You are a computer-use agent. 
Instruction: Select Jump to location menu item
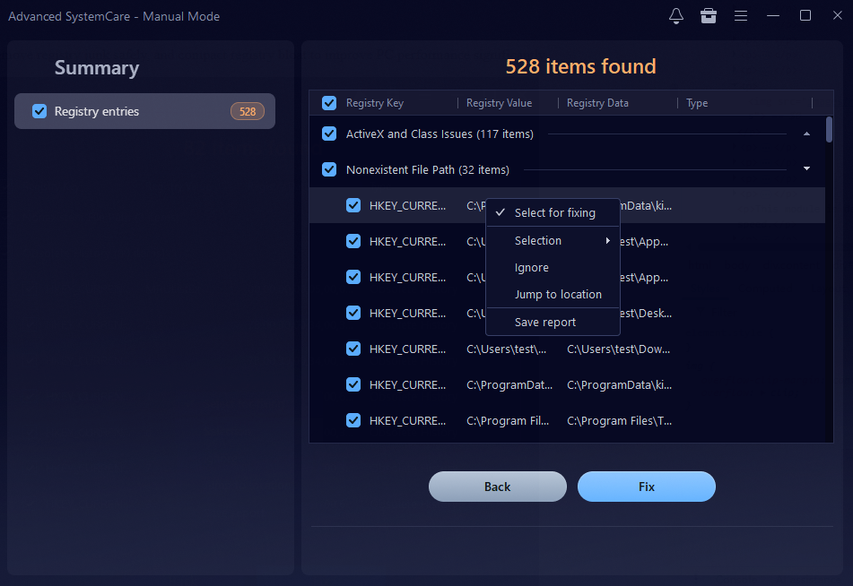558,295
